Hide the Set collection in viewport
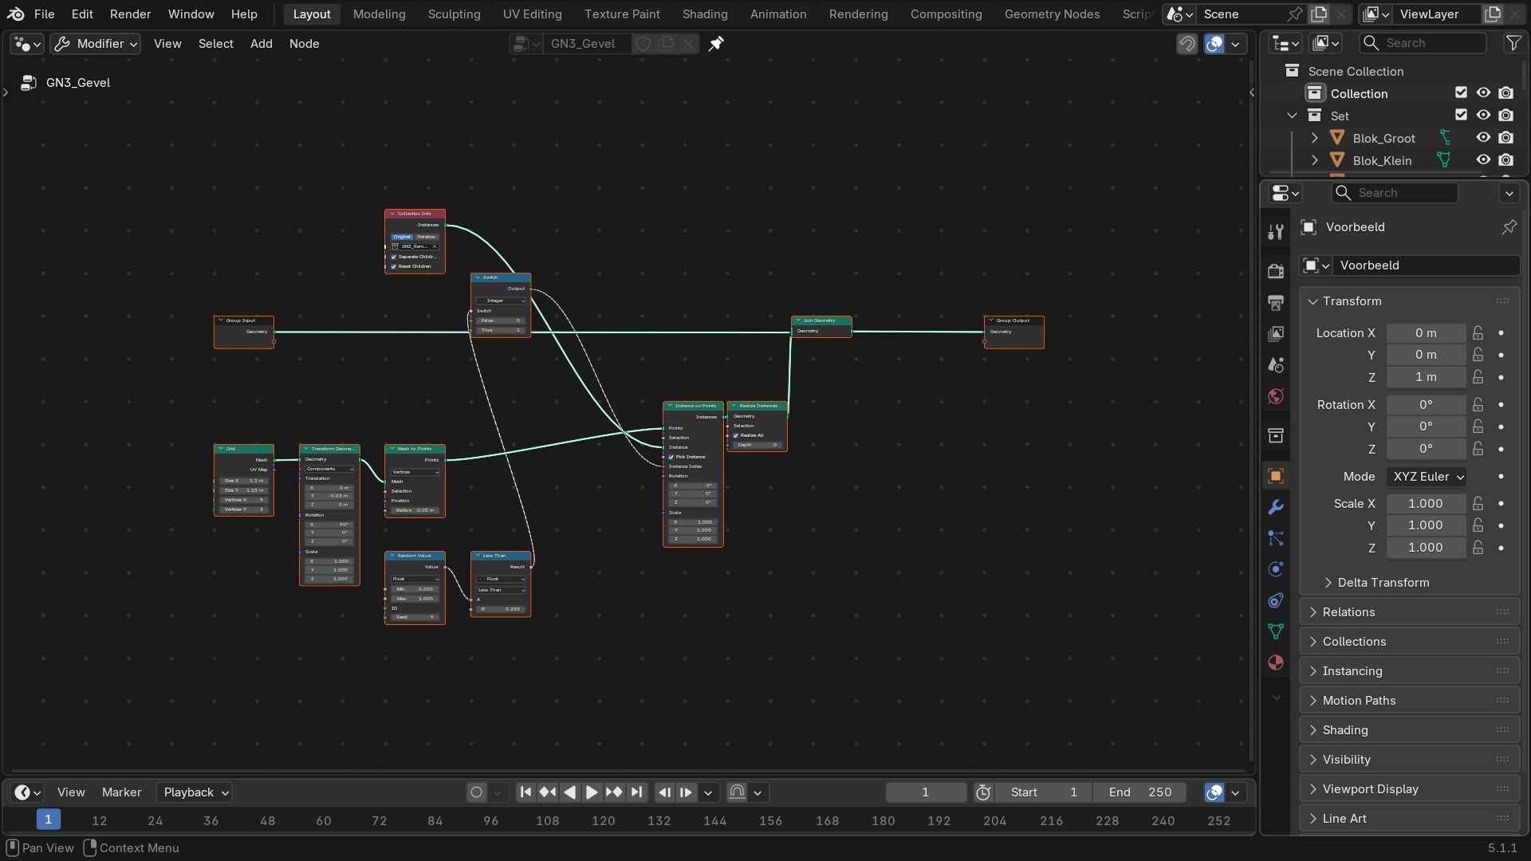This screenshot has width=1531, height=861. coord(1483,116)
